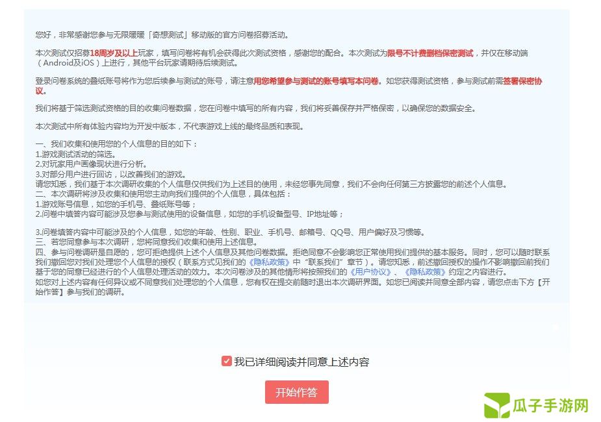The width and height of the screenshot is (601, 422).
Task: Click the green 瓜子手游网 cube logo icon
Action: 497,405
